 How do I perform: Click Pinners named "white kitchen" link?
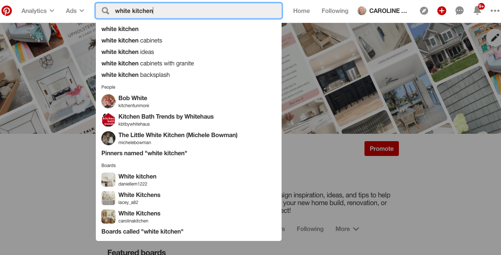click(144, 153)
